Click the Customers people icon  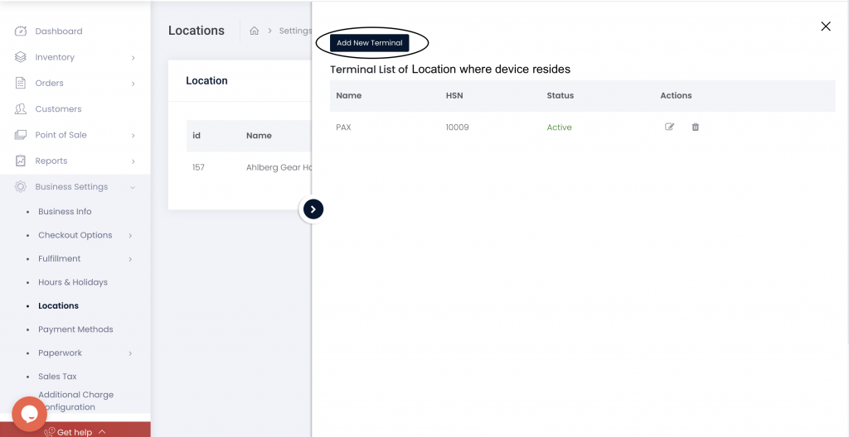pos(20,108)
